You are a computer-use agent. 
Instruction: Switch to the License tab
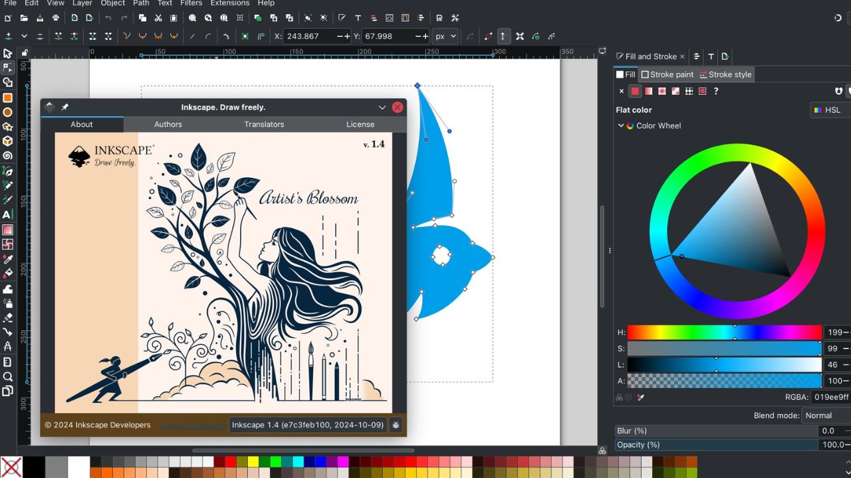pyautogui.click(x=360, y=124)
